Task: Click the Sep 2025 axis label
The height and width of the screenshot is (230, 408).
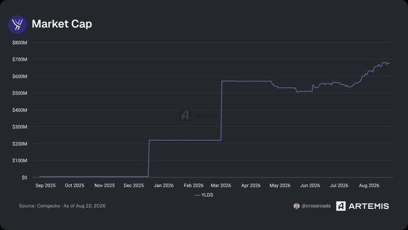Action: [x=46, y=186]
